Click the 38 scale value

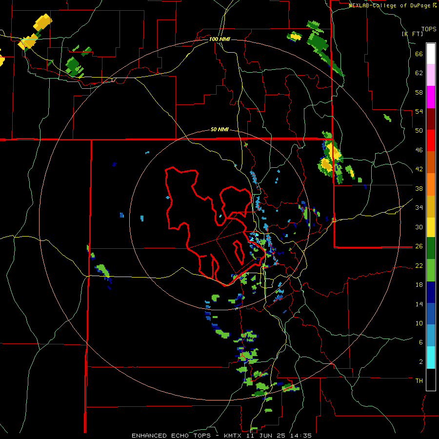coord(419,188)
